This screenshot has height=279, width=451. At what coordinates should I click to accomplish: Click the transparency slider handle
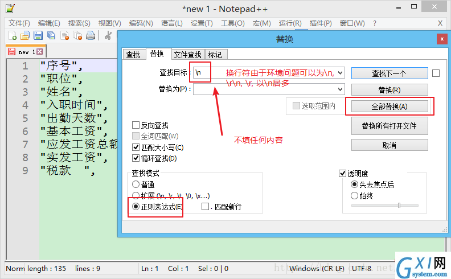coord(399,206)
